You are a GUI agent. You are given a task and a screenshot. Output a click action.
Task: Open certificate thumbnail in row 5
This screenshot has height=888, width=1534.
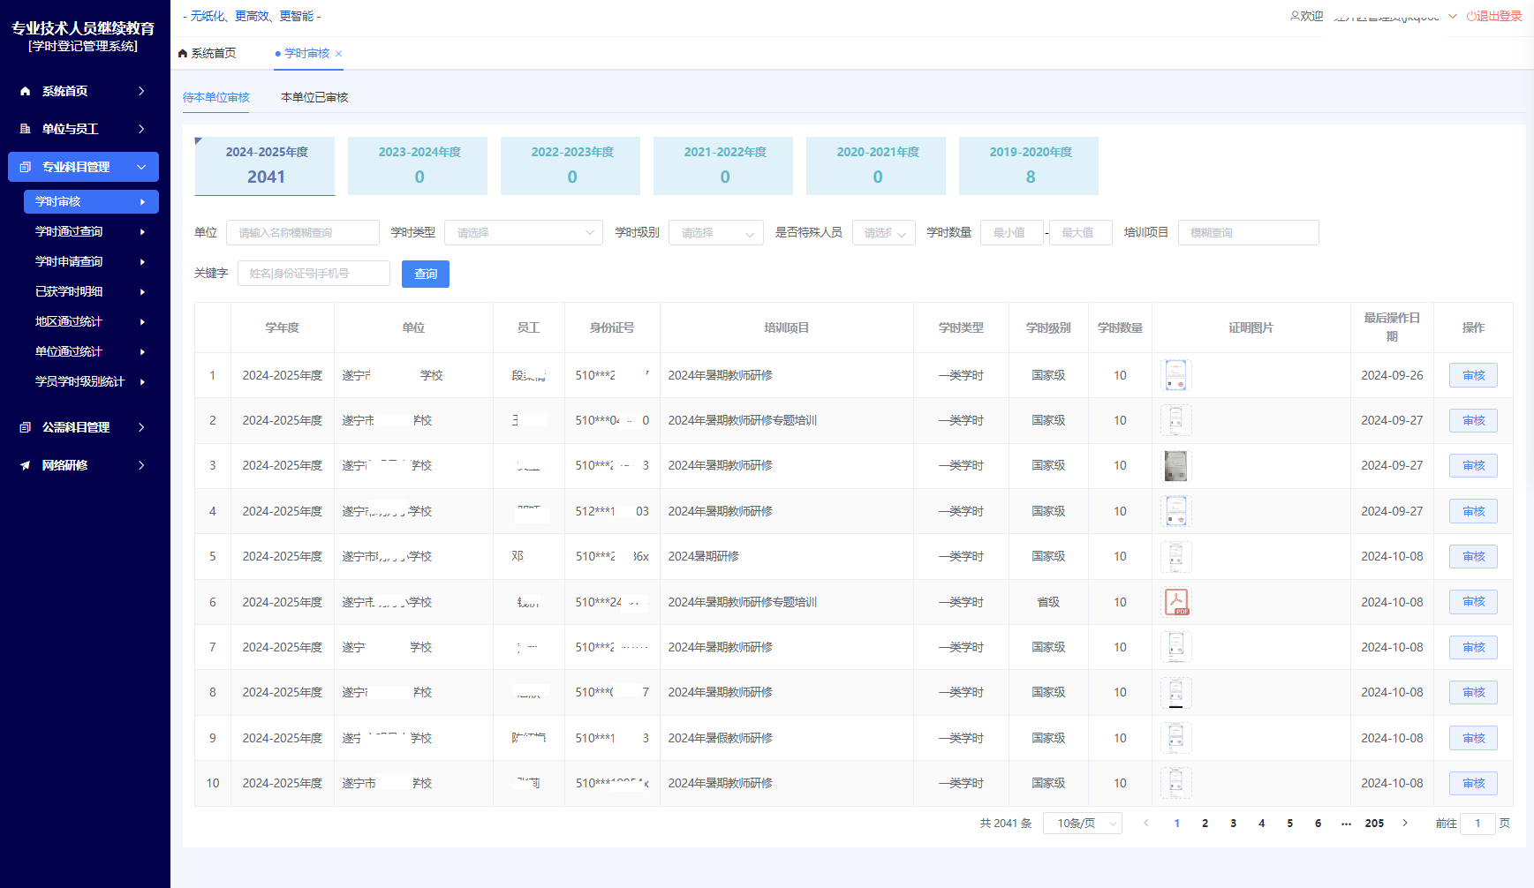1175,556
